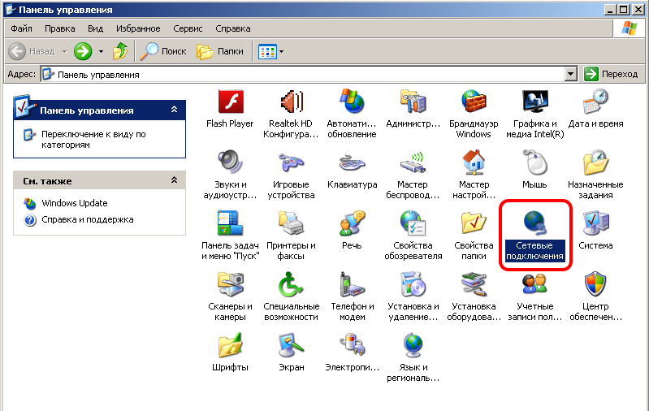Viewport: 649px width, 411px height.
Task: Open the Избранное menu
Action: 138,28
